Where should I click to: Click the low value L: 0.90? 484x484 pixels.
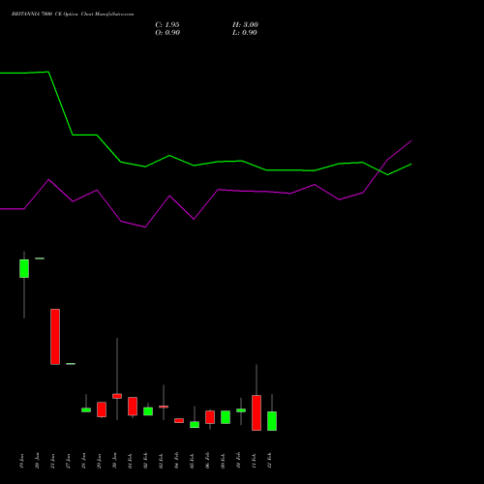pos(245,33)
